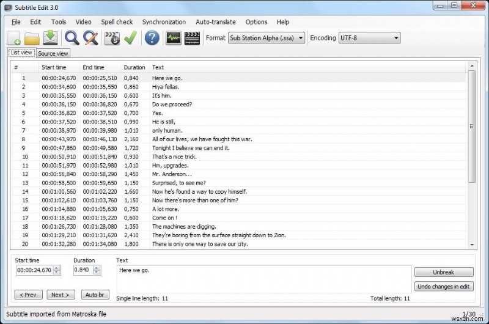Save subtitle using the download-arrow icon
The height and width of the screenshot is (324, 489).
[50, 38]
